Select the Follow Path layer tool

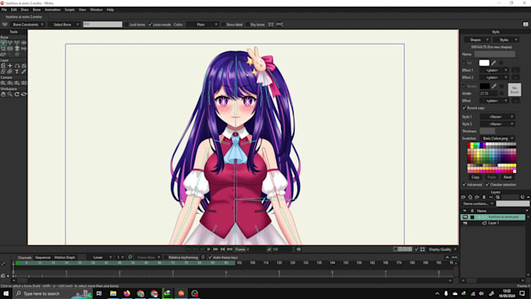[x=17, y=66]
